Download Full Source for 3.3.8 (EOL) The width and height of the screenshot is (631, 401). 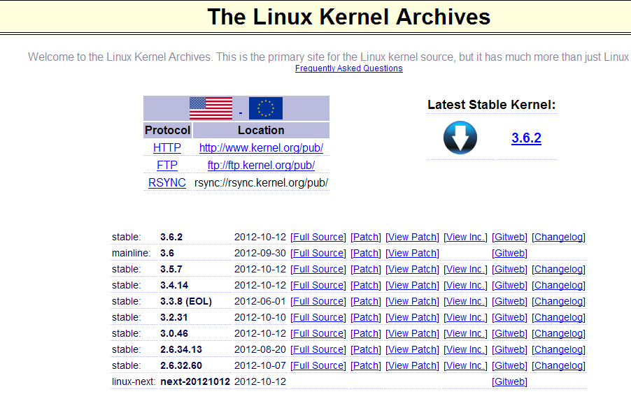coord(318,301)
